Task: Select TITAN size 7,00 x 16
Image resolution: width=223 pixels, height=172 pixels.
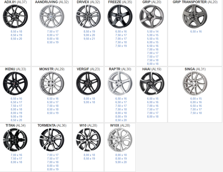Action: 16,155
